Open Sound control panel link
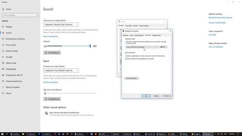This screenshot has width=242, height=136. [x=217, y=23]
